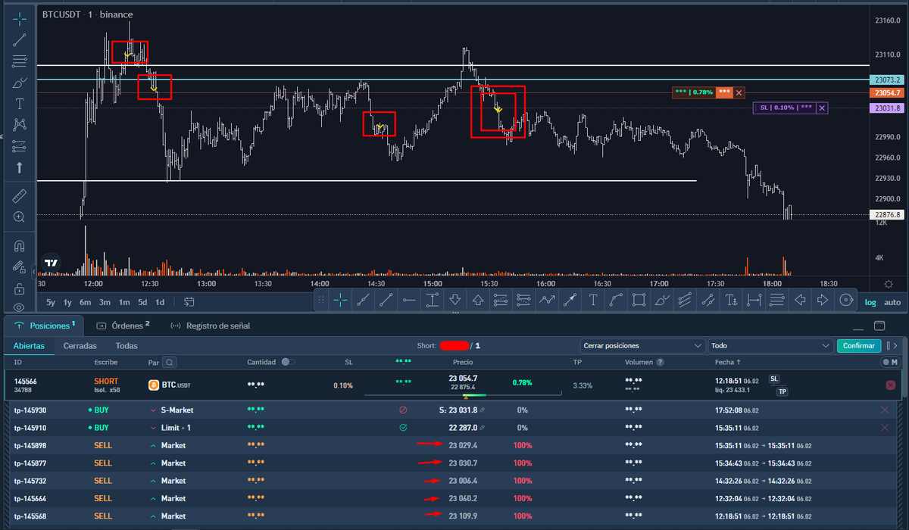
Task: Click the Par search magnifier icon
Action: [170, 363]
